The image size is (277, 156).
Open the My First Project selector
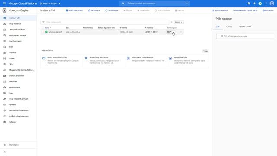[x=50, y=3]
